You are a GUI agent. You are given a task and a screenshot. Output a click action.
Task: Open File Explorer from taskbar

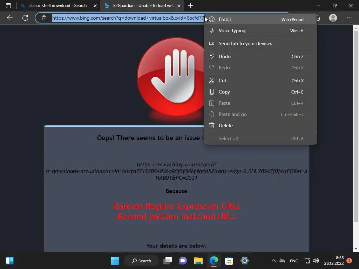click(x=198, y=261)
